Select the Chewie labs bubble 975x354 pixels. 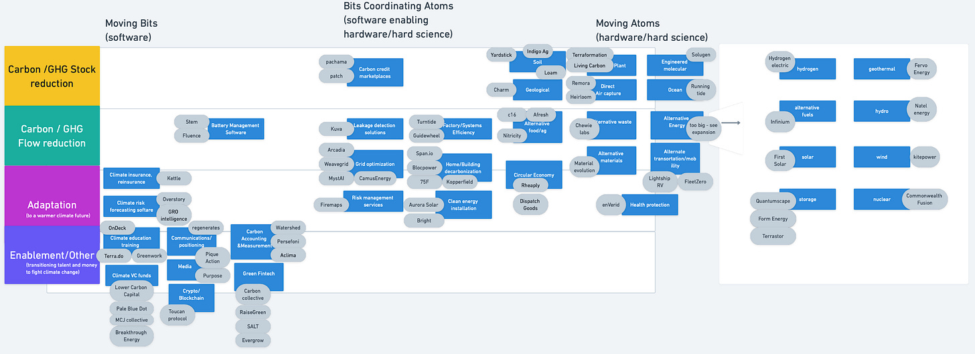click(585, 128)
